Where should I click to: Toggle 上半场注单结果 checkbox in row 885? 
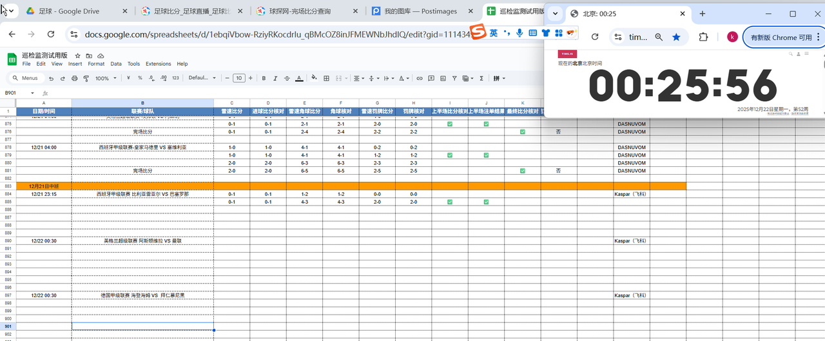[487, 202]
